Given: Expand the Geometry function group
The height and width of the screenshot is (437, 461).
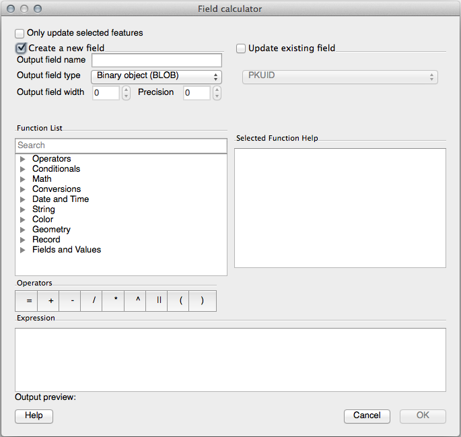Looking at the screenshot, I should click(23, 230).
